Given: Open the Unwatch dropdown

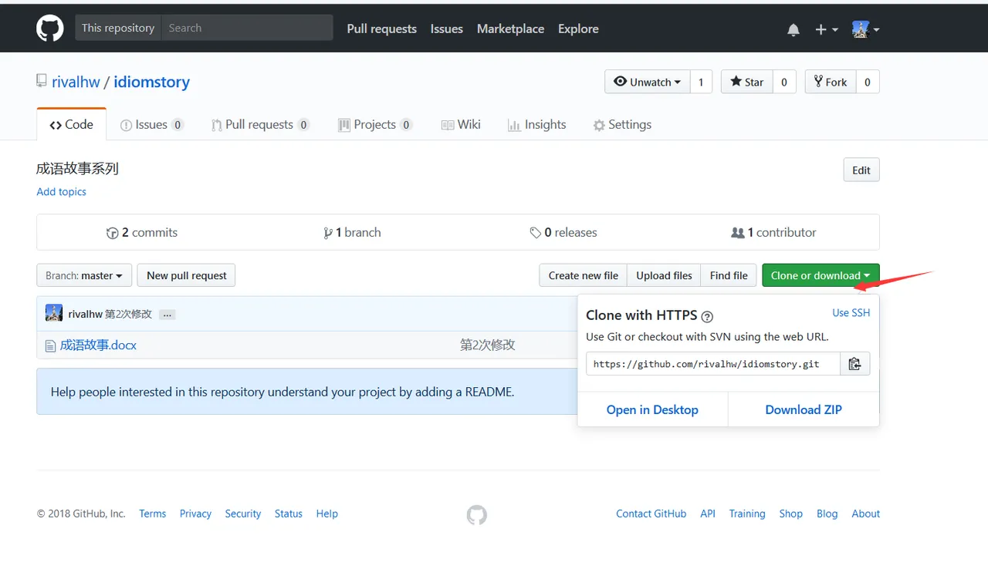Looking at the screenshot, I should [x=647, y=82].
